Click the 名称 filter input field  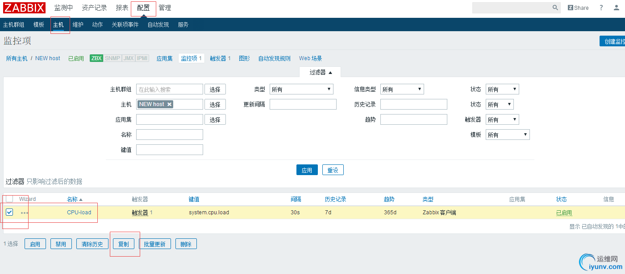(x=170, y=135)
